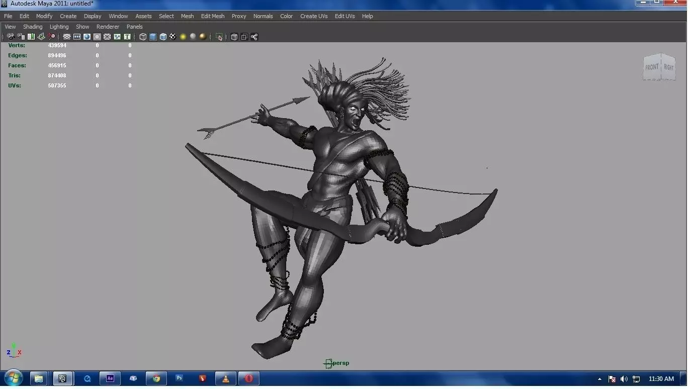
Task: Click the Edges count 894496
Action: point(57,55)
